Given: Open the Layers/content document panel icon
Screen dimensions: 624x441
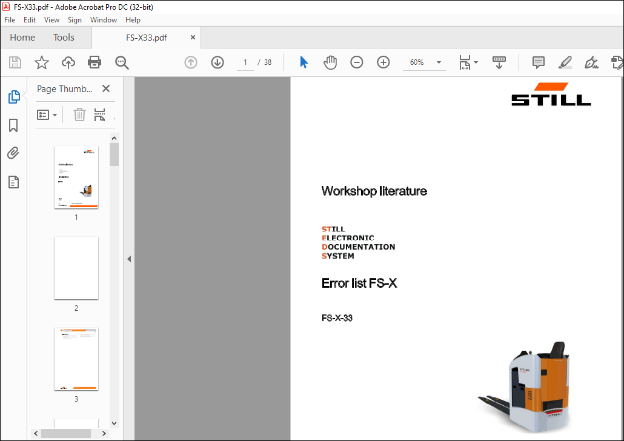Looking at the screenshot, I should click(x=13, y=182).
